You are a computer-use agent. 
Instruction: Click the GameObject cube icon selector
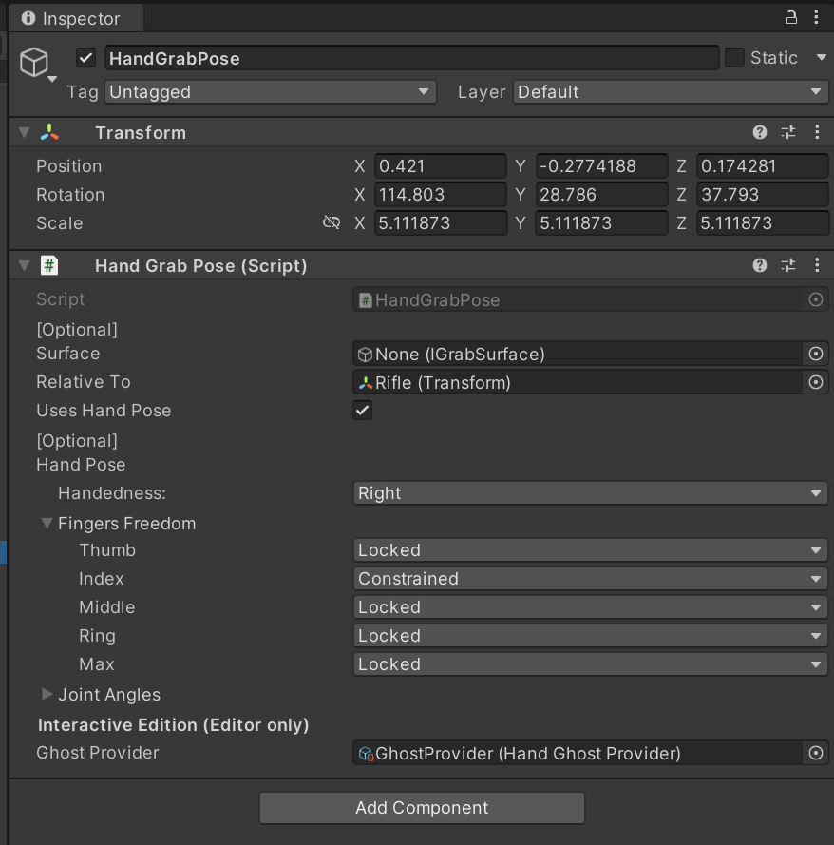(37, 64)
